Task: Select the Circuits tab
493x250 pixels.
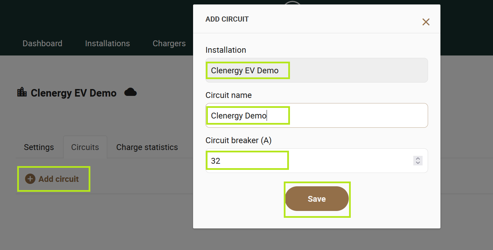Action: 85,147
